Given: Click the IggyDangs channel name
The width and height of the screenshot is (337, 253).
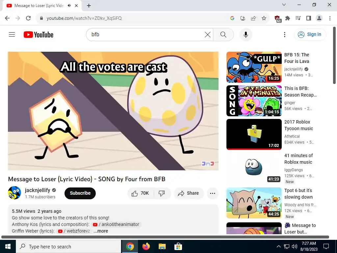Looking at the screenshot, I should [x=293, y=170].
